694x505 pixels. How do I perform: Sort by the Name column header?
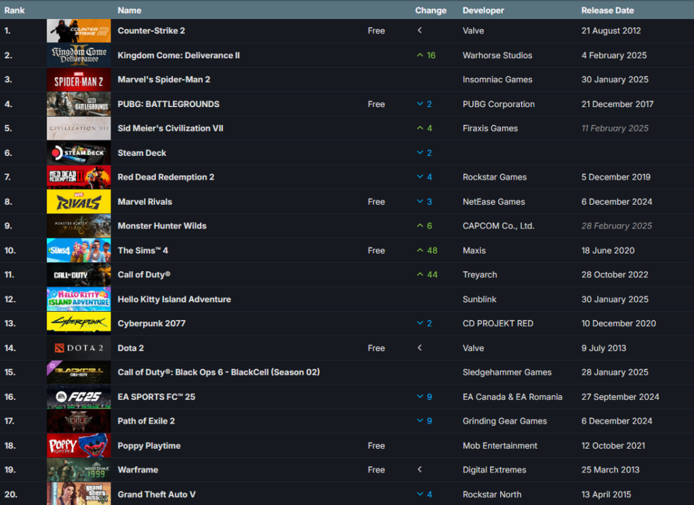(x=129, y=10)
